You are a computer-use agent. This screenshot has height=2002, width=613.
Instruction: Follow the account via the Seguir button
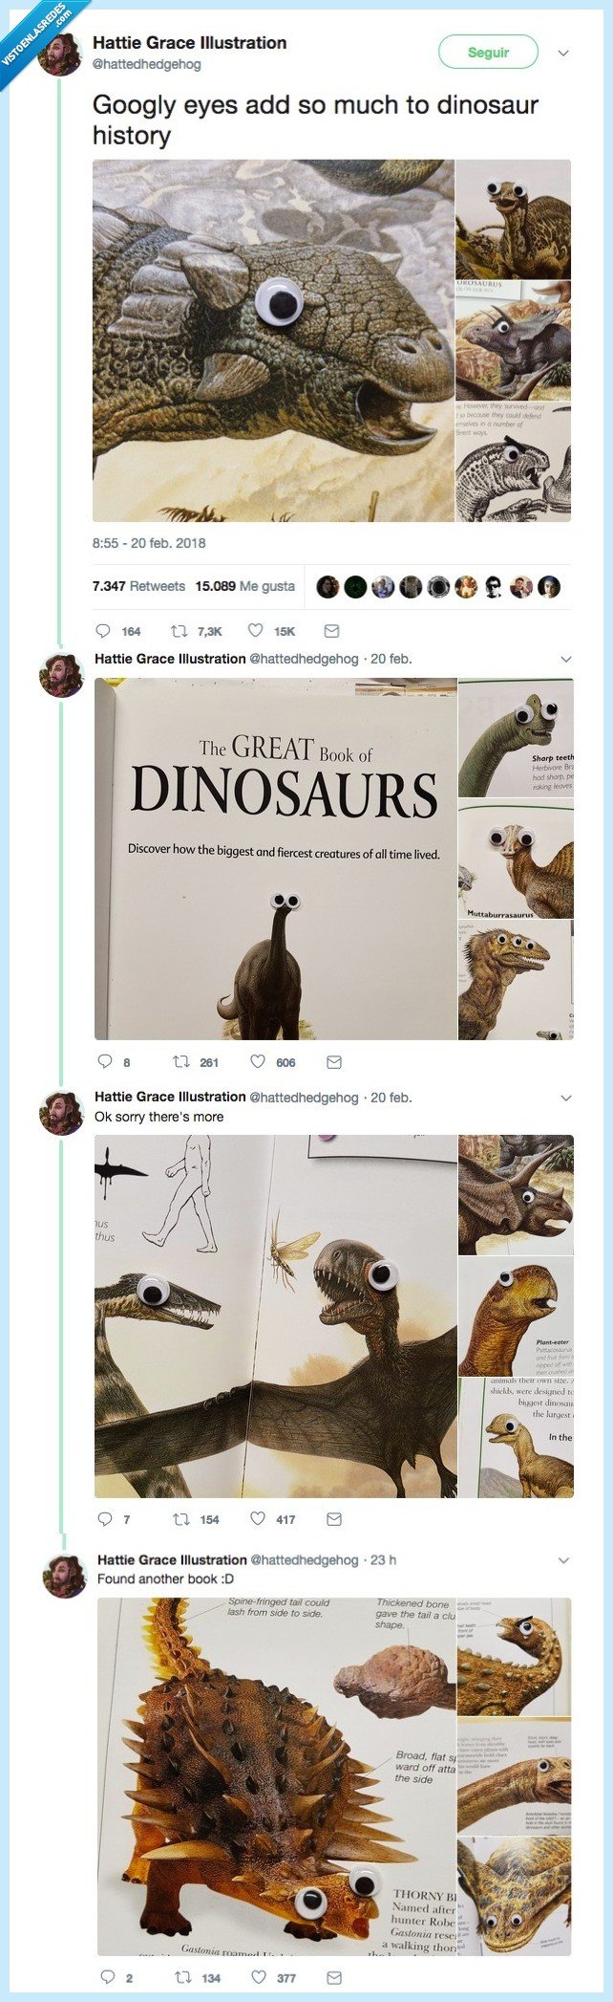[x=489, y=52]
